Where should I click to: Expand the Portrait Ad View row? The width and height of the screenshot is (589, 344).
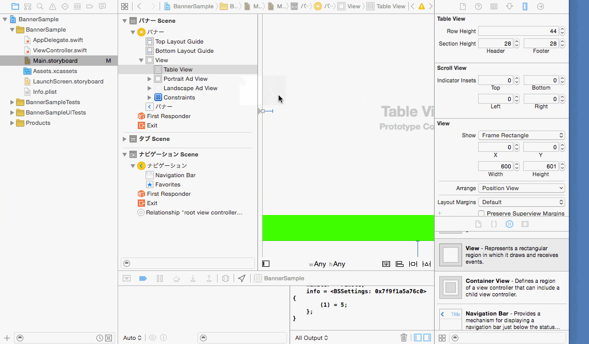click(x=150, y=79)
